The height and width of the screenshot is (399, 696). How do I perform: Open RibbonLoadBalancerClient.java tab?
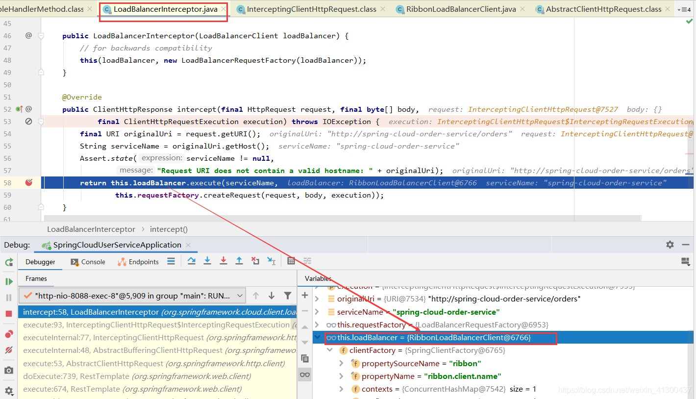(x=461, y=9)
